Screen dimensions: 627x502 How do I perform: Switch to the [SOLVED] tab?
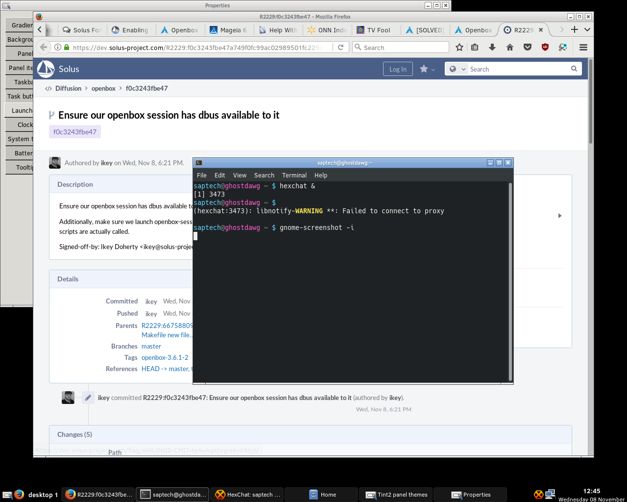coord(424,30)
